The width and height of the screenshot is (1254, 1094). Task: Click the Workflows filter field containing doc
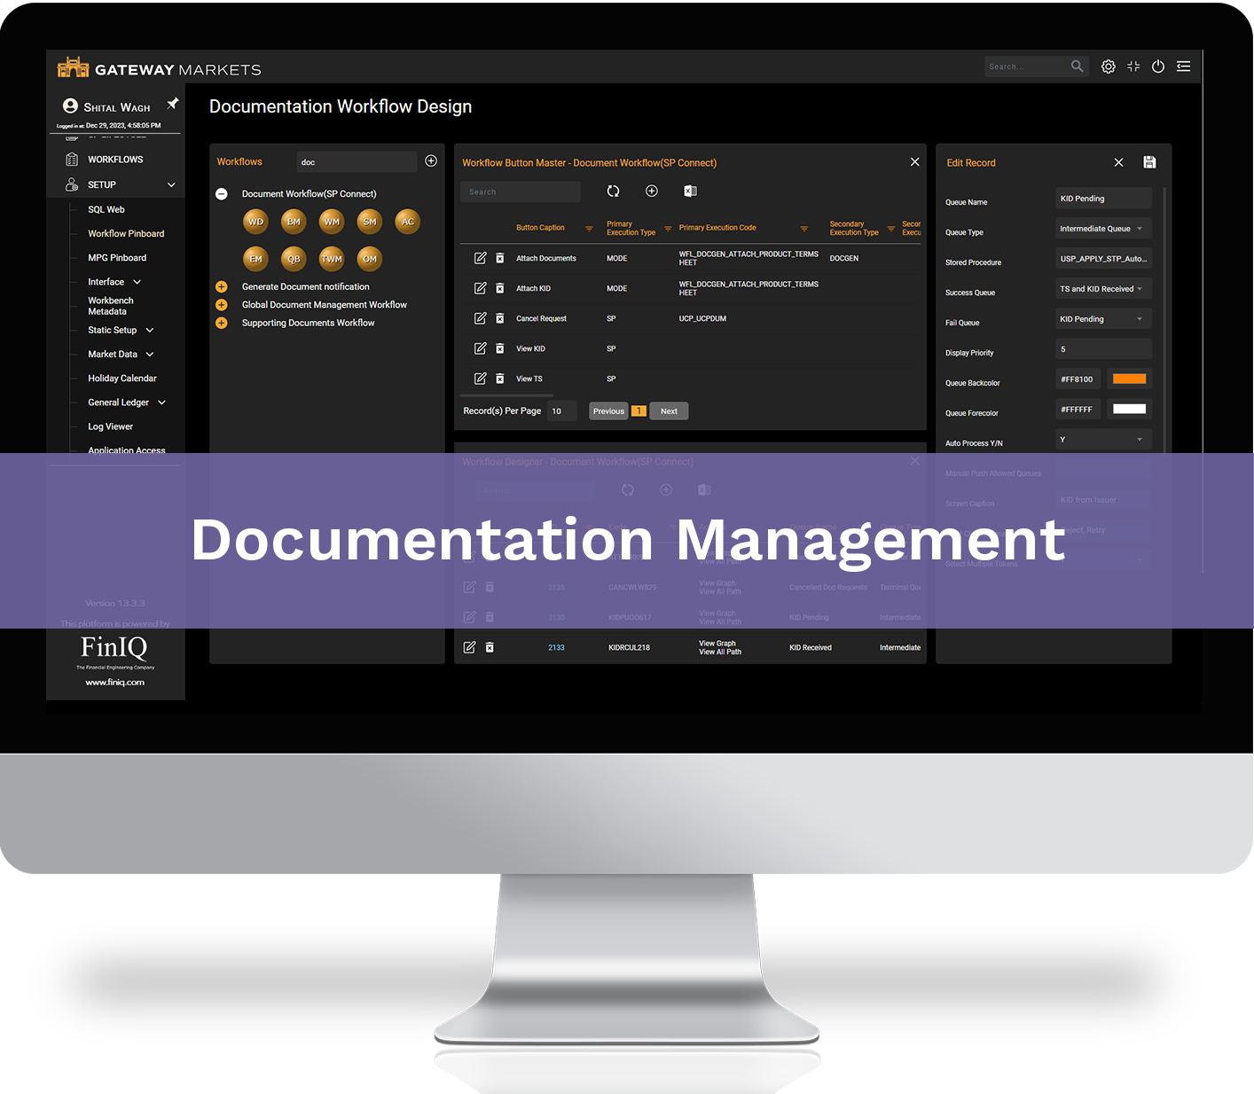click(x=357, y=162)
